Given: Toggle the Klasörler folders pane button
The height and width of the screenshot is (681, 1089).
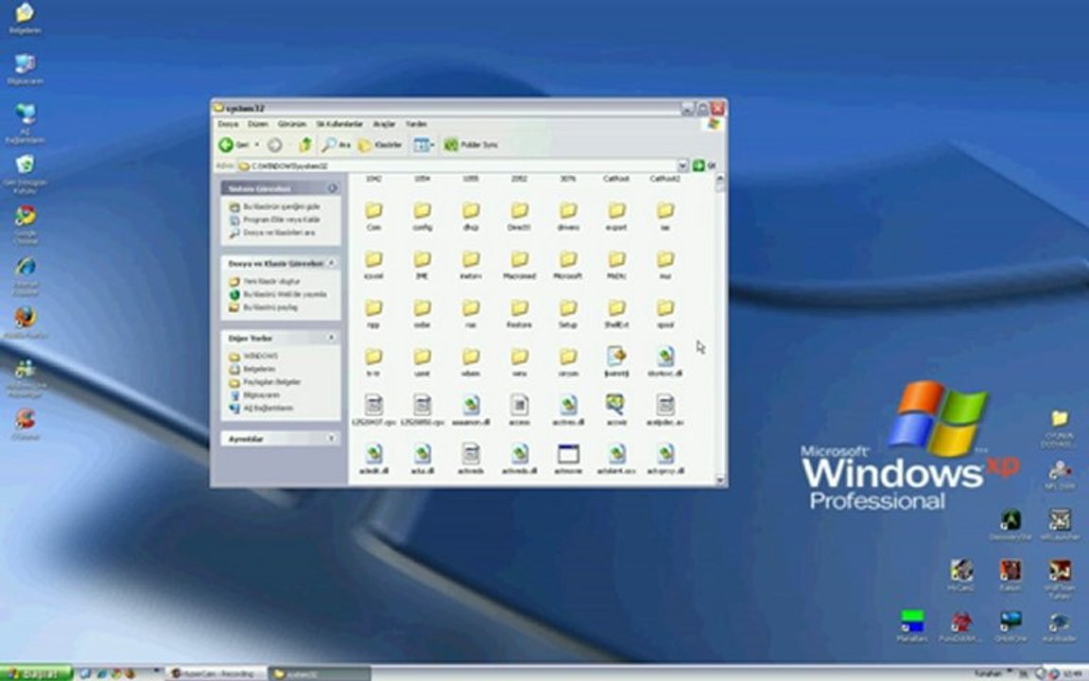Looking at the screenshot, I should point(380,145).
